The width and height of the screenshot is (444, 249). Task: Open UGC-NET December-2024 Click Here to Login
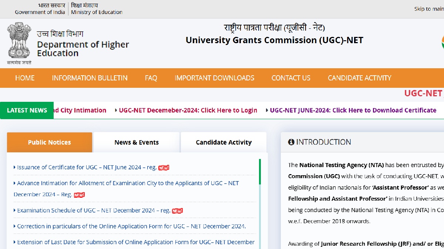click(x=188, y=110)
